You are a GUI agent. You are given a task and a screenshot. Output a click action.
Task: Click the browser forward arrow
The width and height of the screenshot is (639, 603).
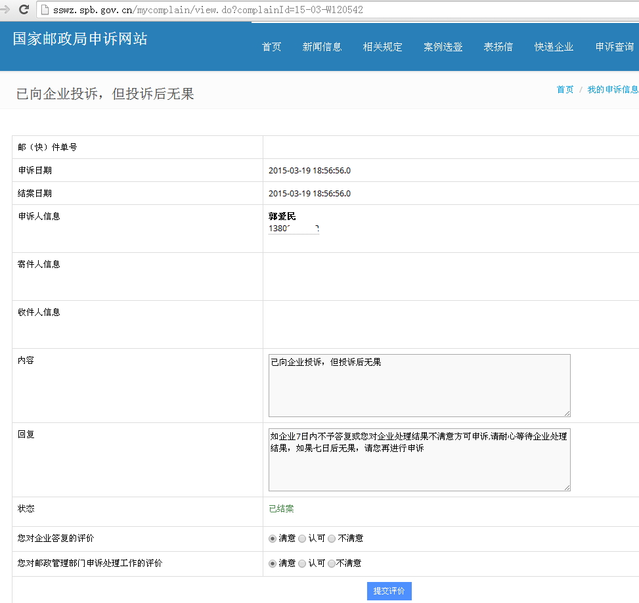tap(5, 9)
